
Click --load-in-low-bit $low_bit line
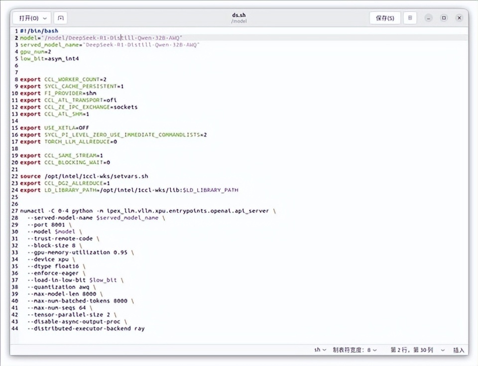click(x=75, y=280)
